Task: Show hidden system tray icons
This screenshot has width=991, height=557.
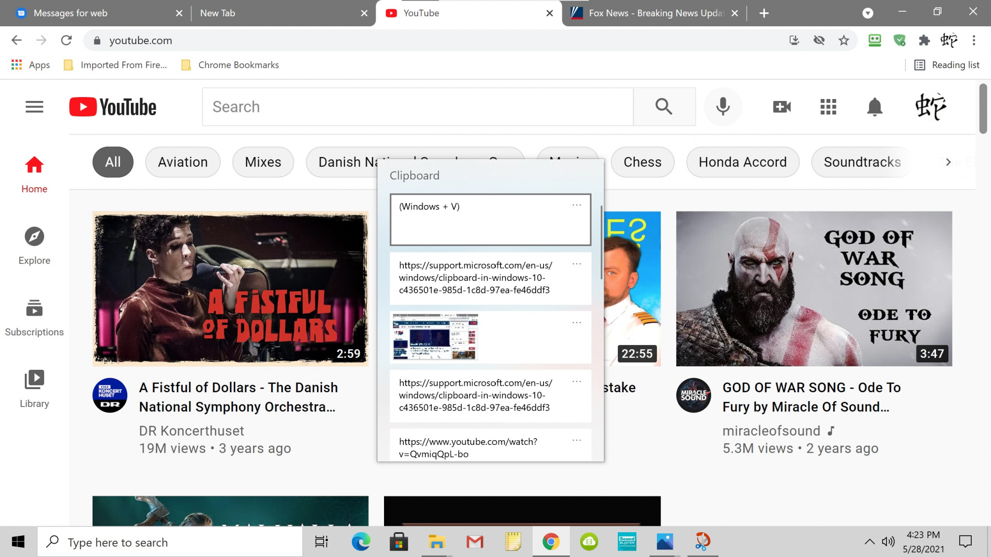Action: click(870, 542)
